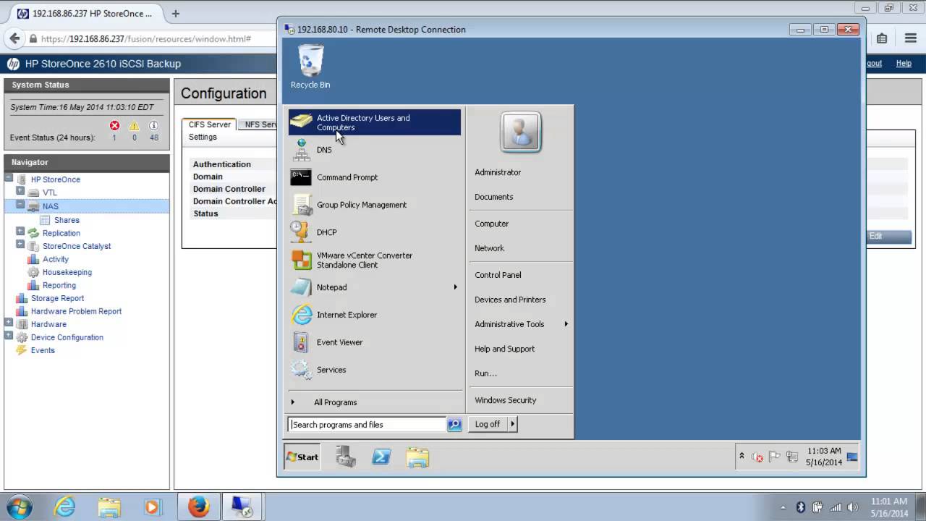The width and height of the screenshot is (926, 521).
Task: Expand the Notepad jump list arrow
Action: [455, 287]
